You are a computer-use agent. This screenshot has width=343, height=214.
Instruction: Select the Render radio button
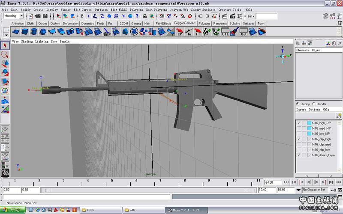(314, 104)
